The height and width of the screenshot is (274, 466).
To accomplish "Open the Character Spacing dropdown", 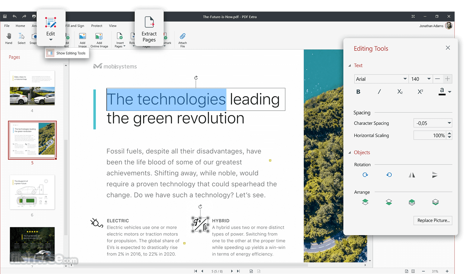I will tap(449, 123).
